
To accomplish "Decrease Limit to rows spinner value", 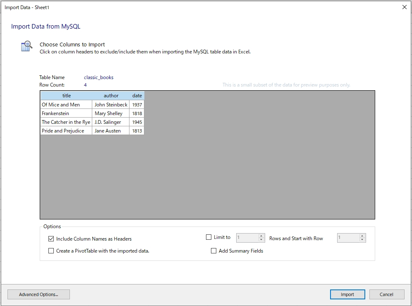I will (261, 240).
